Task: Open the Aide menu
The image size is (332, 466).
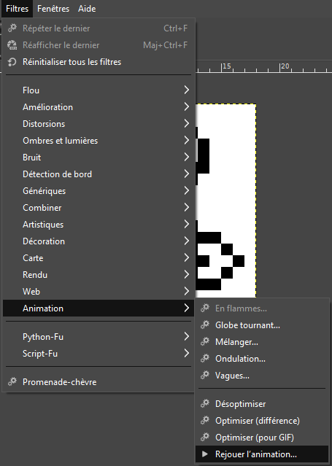Action: tap(87, 9)
